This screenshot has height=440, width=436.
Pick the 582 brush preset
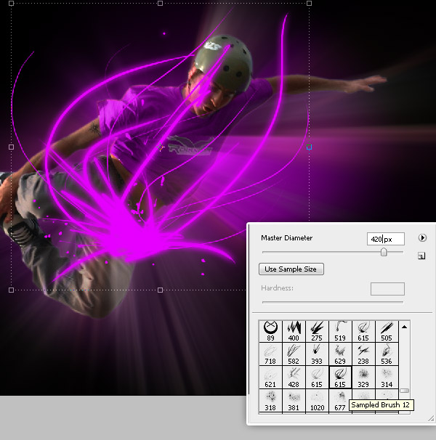294,354
